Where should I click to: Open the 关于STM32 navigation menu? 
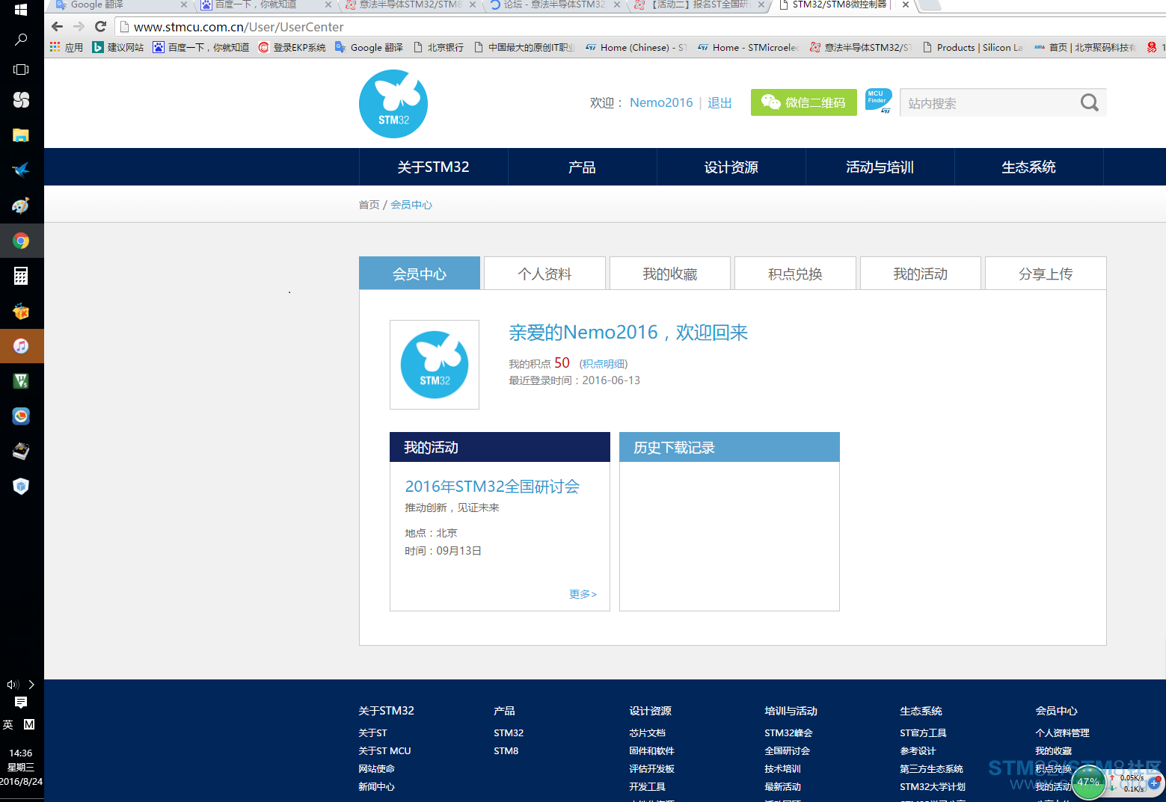[x=434, y=167]
